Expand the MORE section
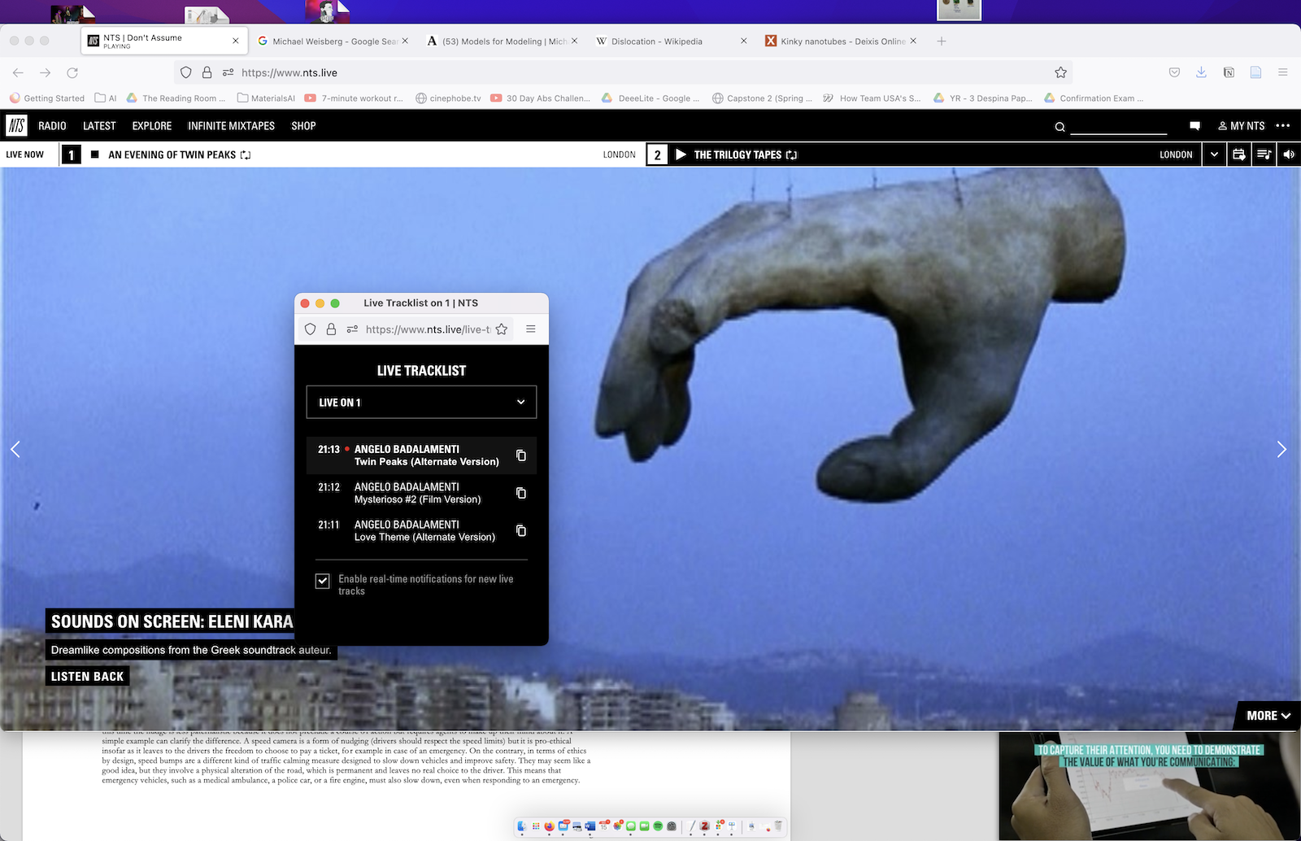This screenshot has width=1301, height=841. pos(1268,716)
